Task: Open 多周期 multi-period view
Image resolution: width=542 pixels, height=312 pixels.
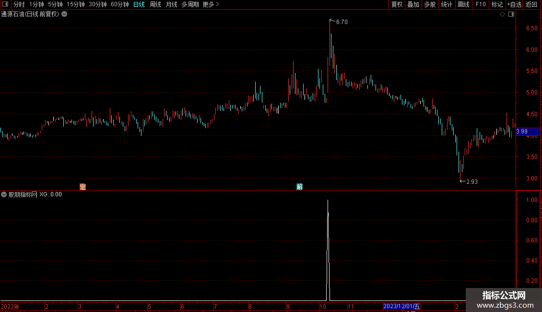Action: tap(190, 4)
